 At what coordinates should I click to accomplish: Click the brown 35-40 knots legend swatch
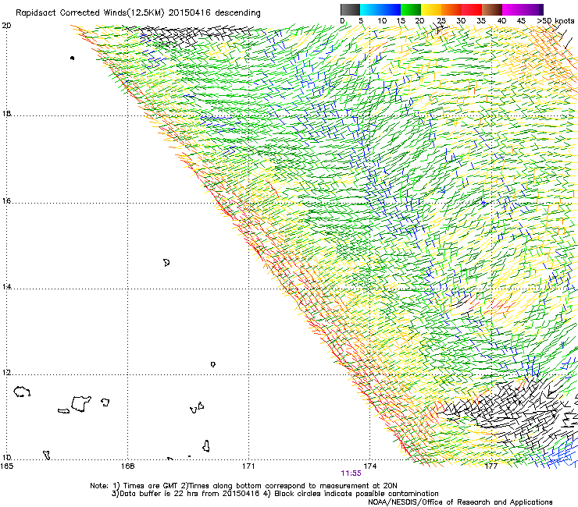pos(492,9)
